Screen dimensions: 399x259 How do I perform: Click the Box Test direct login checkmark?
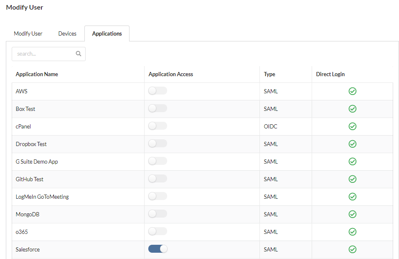353,109
